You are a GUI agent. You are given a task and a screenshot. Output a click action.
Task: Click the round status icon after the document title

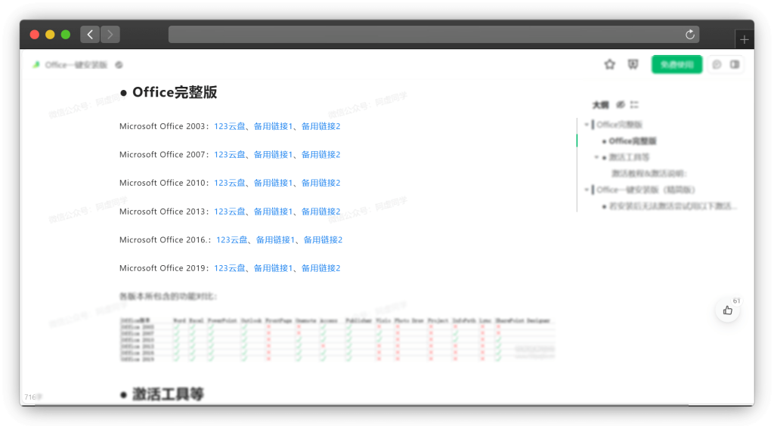click(x=119, y=65)
